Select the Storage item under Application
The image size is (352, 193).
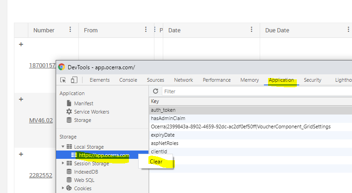[83, 120]
